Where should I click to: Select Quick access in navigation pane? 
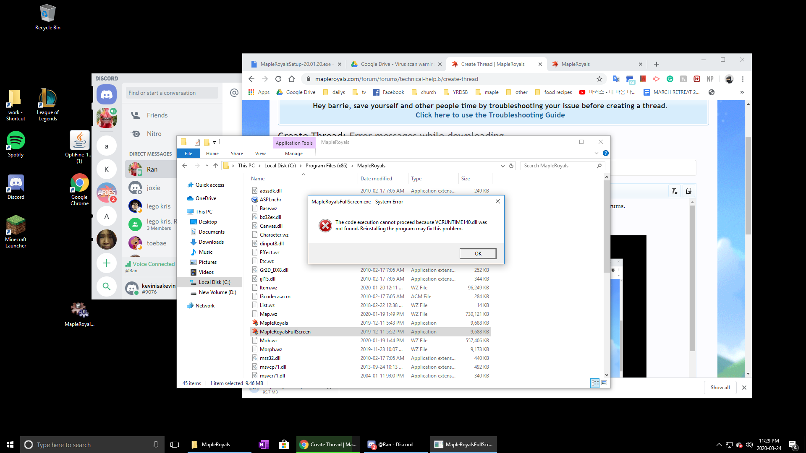pos(209,185)
